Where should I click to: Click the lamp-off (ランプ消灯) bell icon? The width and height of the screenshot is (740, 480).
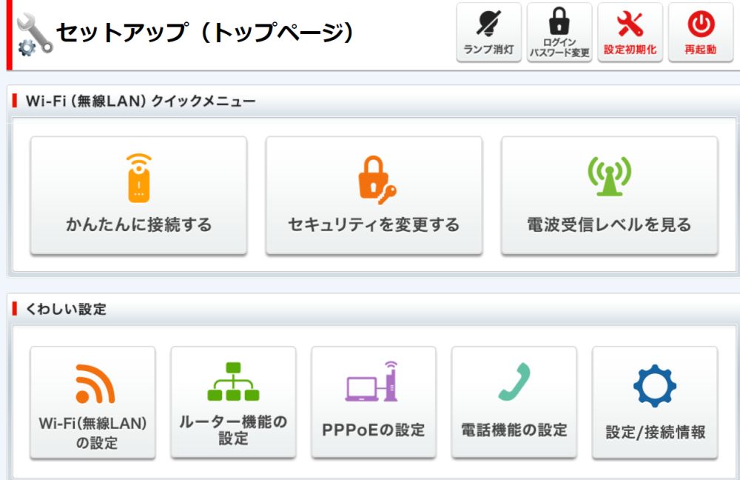pos(488,23)
